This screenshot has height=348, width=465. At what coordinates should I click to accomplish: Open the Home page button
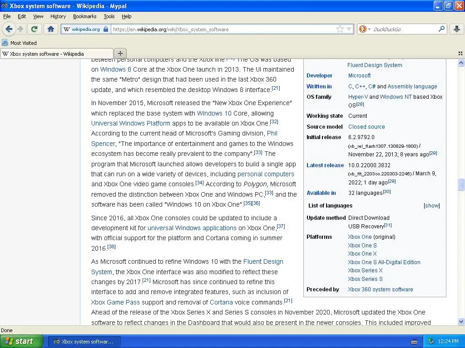tap(51, 29)
